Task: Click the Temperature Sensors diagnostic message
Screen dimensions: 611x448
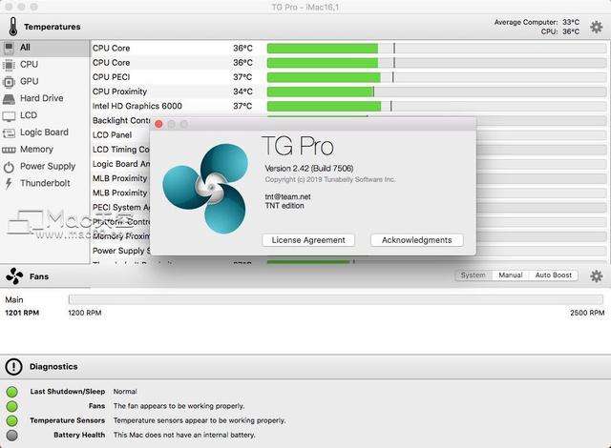Action: (200, 420)
